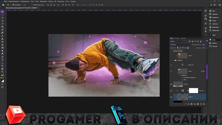Screen dimensions: 222x125
Task: Select the Brush tool
Action: click(2, 36)
